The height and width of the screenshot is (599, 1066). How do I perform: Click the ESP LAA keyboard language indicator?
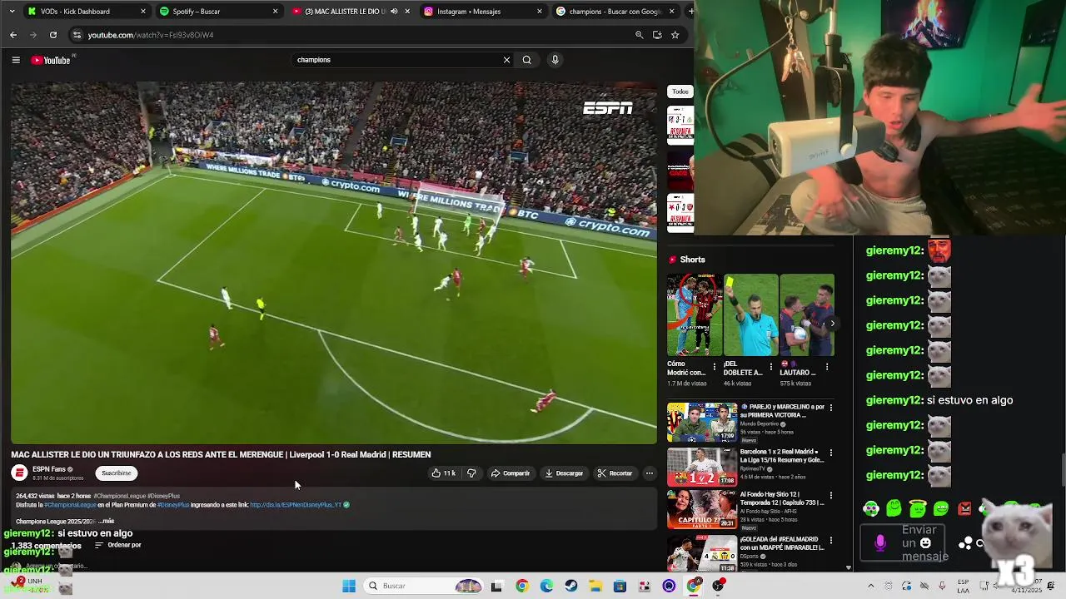point(963,586)
